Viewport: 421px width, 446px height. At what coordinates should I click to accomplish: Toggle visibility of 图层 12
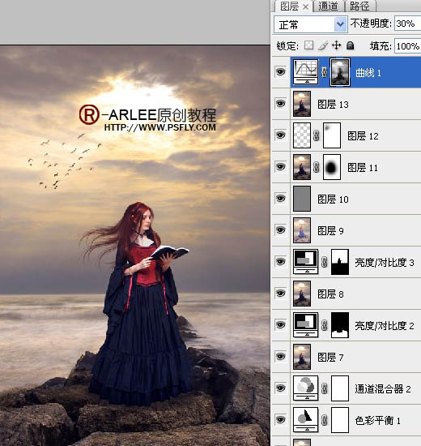pos(280,135)
